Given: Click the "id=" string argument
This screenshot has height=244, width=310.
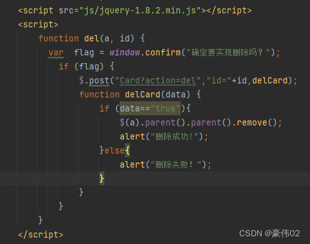Looking at the screenshot, I should pyautogui.click(x=219, y=81).
